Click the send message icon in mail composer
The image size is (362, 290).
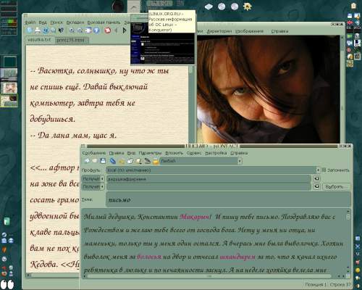point(87,161)
